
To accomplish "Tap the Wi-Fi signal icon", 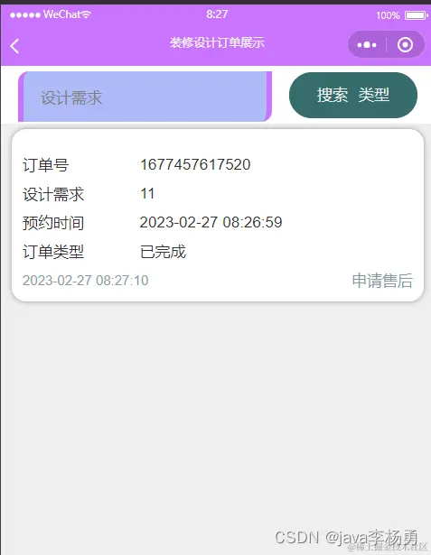I will [x=86, y=14].
